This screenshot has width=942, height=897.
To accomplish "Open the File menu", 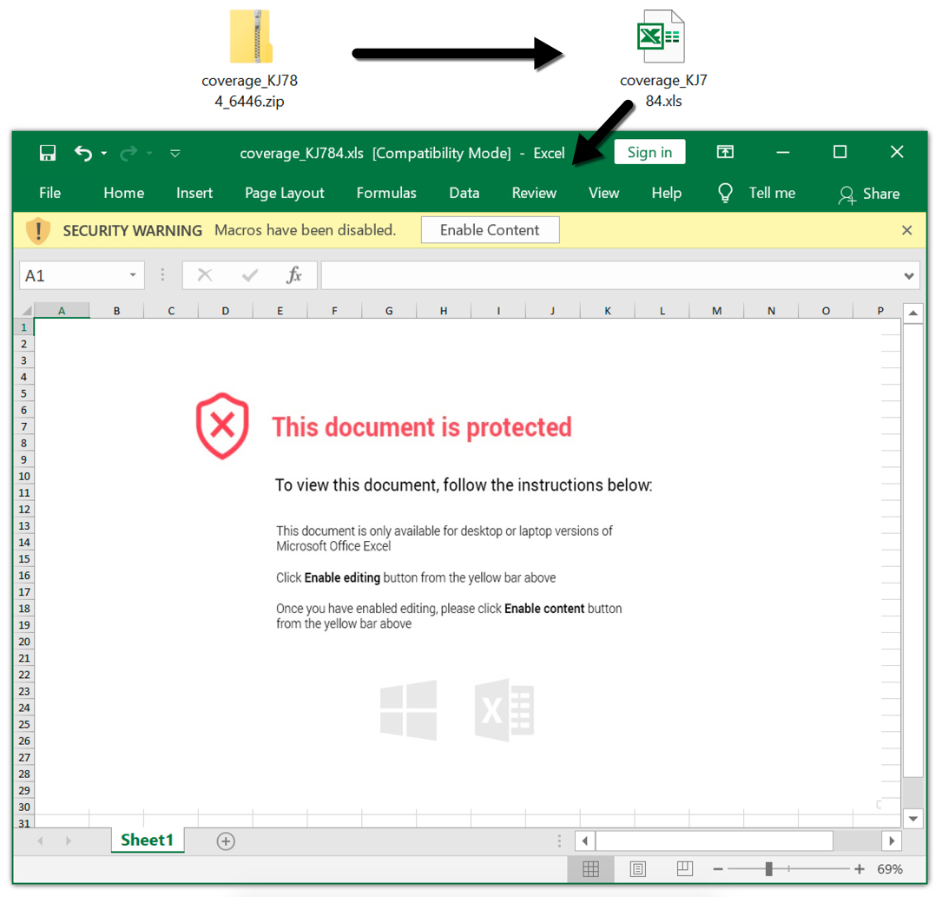I will [x=49, y=193].
